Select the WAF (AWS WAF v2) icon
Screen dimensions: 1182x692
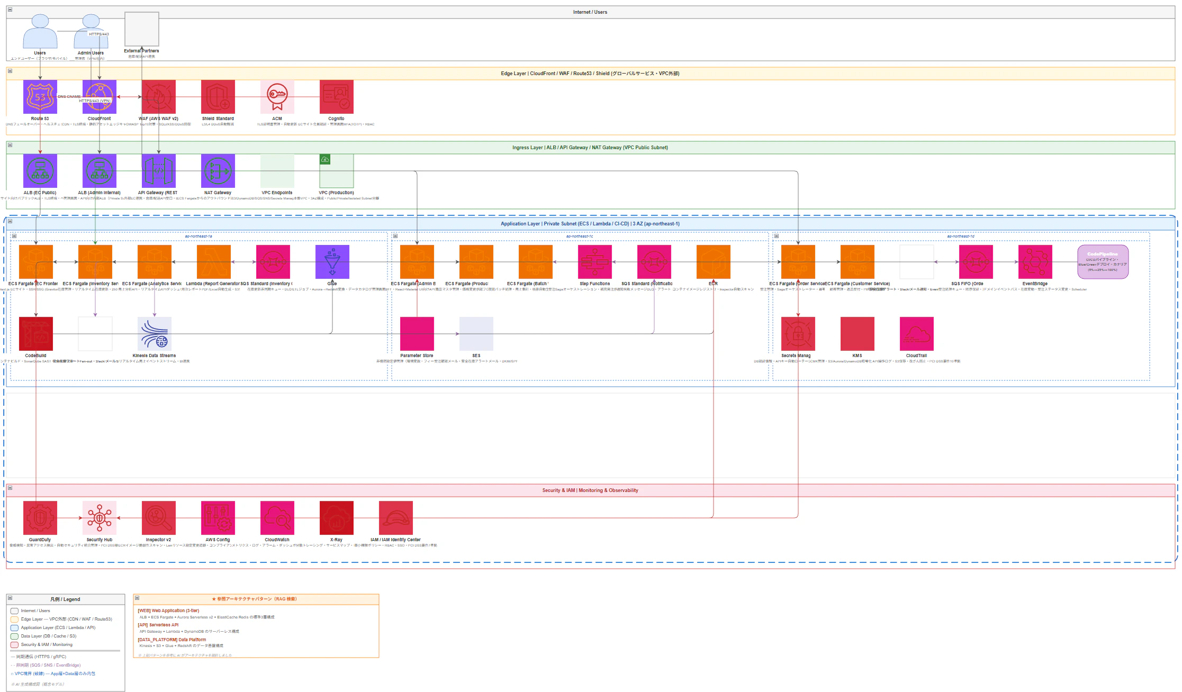[x=159, y=97]
